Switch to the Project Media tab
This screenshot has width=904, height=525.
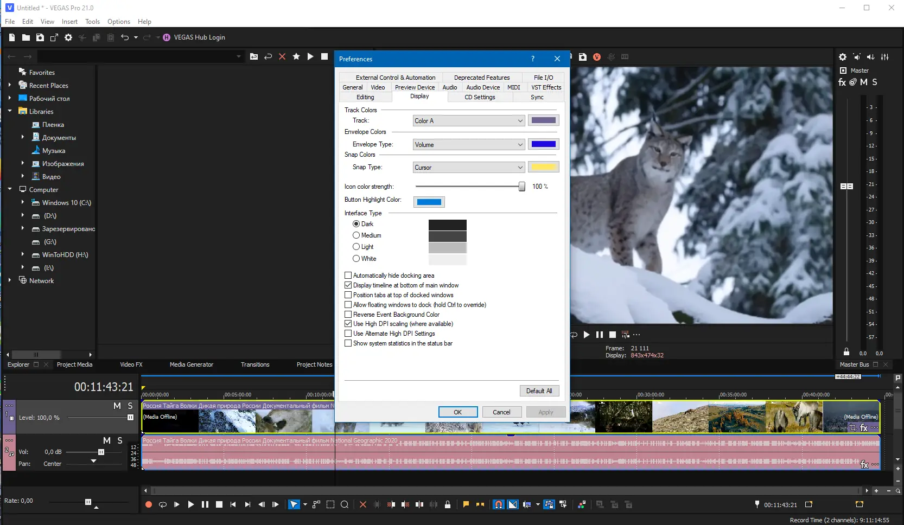click(x=75, y=364)
